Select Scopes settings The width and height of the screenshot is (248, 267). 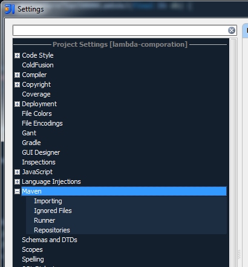(32, 249)
